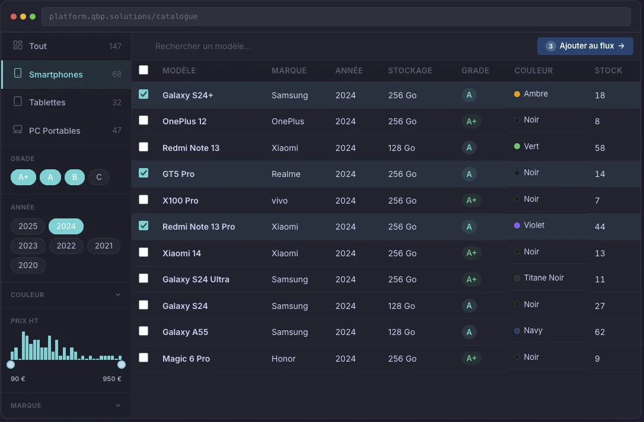Expand the MARQUE filter section
The height and width of the screenshot is (422, 644).
coord(66,405)
